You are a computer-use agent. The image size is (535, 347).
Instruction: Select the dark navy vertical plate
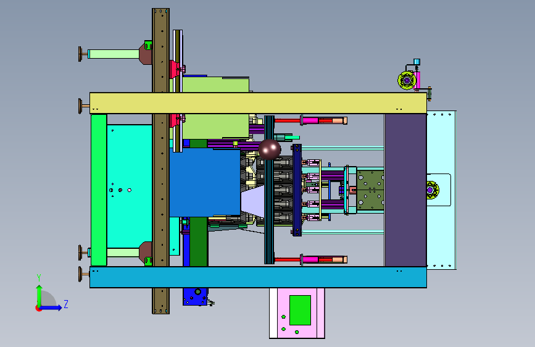[x=297, y=190]
